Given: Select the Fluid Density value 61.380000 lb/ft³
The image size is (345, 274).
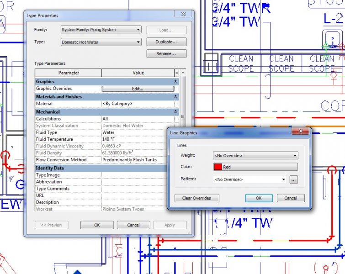Looking at the screenshot, I should [x=135, y=153].
